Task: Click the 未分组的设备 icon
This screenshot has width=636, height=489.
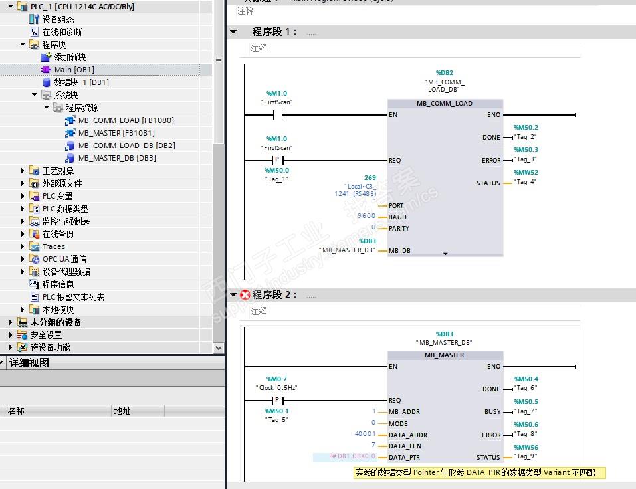Action: click(x=22, y=322)
